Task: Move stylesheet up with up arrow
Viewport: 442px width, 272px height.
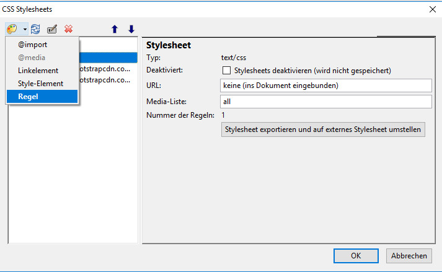Action: coord(114,29)
